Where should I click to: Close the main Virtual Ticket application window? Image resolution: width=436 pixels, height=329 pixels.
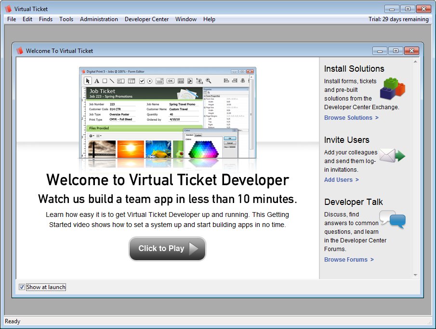pos(423,9)
